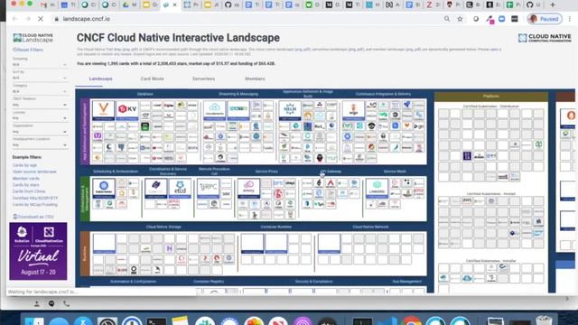Open the CoreDNS card beside etcd

[x=156, y=189]
